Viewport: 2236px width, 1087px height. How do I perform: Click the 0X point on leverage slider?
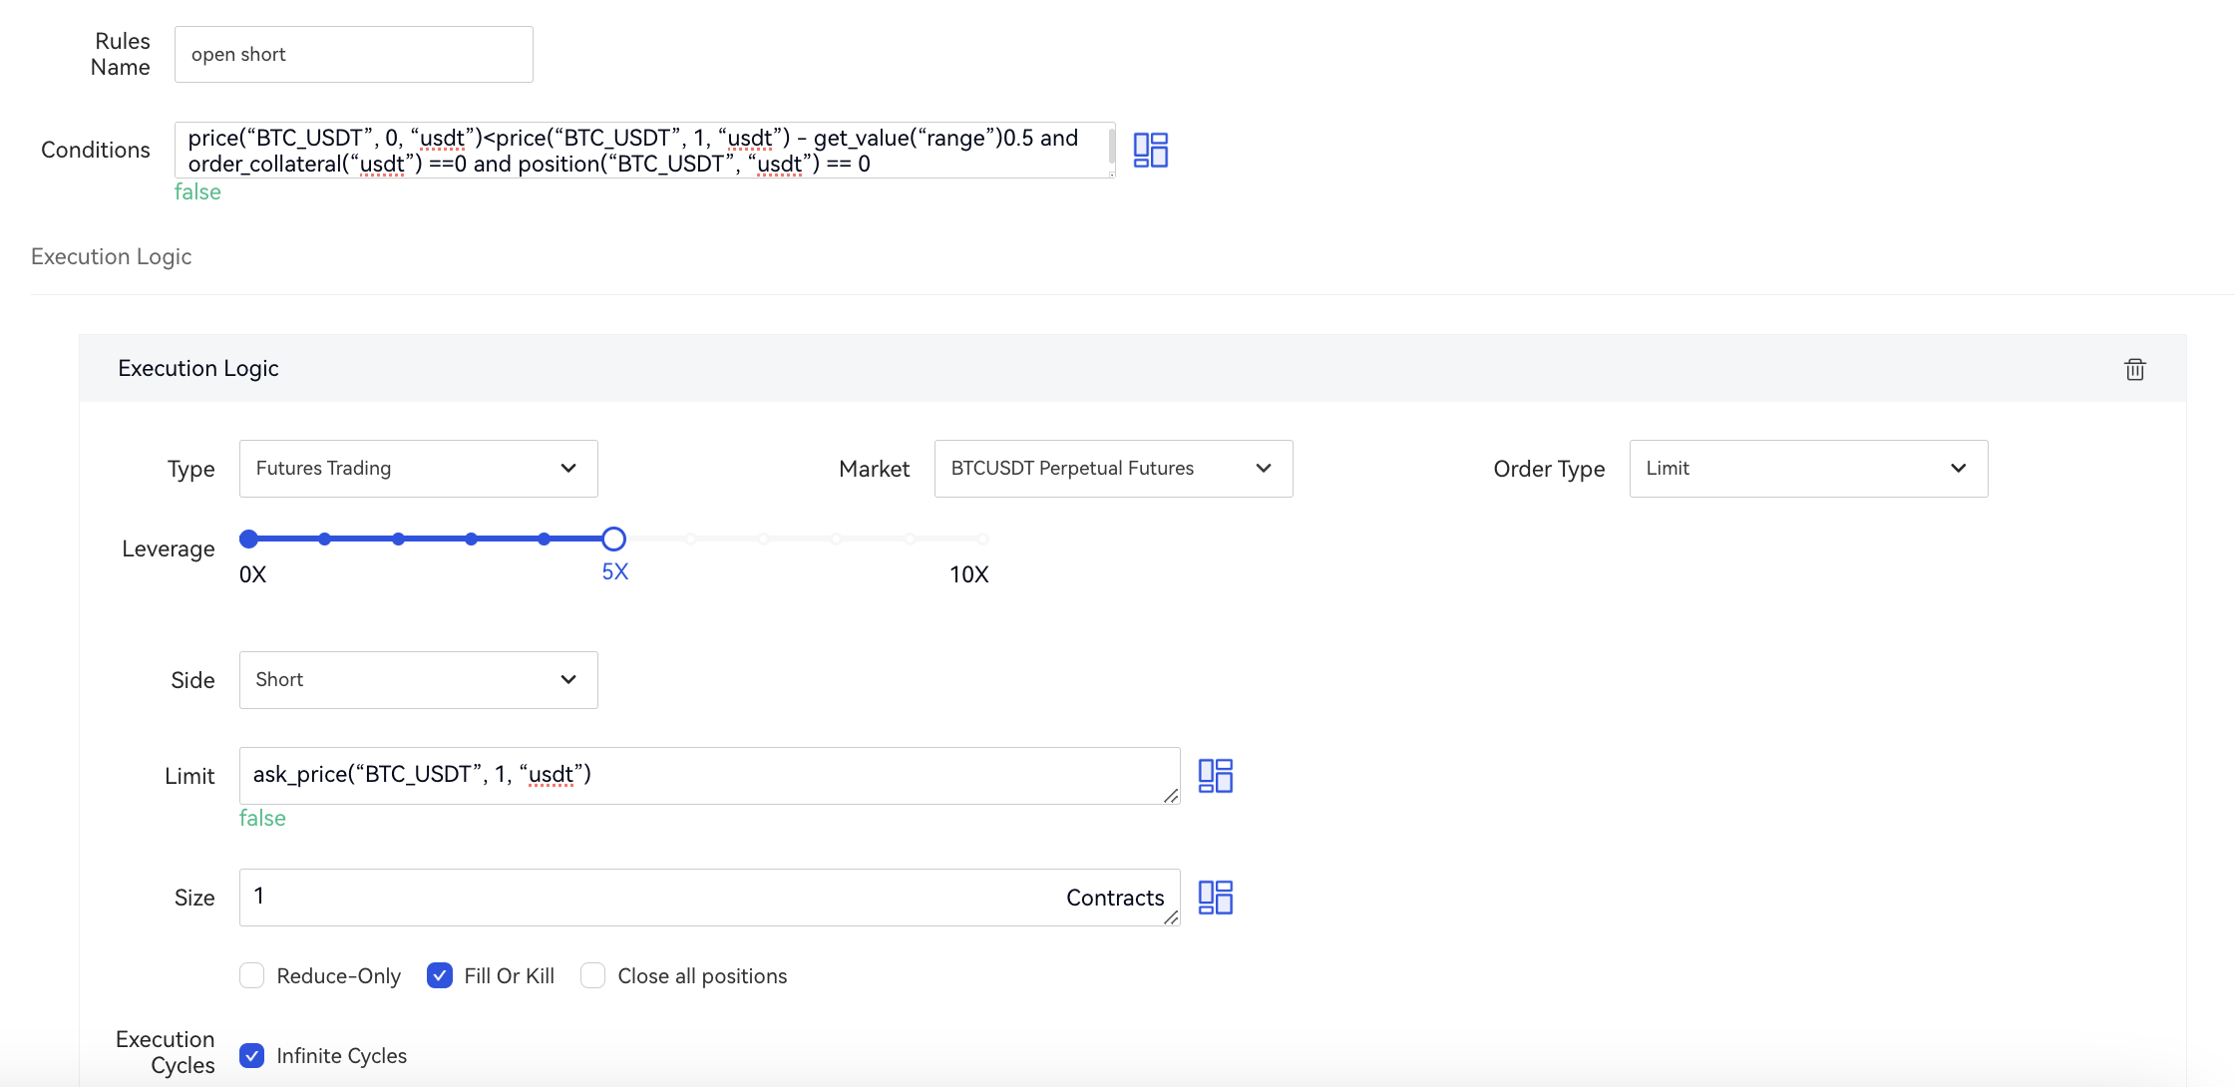coord(249,539)
